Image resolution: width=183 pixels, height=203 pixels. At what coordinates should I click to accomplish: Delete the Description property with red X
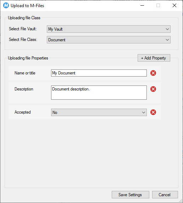pyautogui.click(x=153, y=89)
